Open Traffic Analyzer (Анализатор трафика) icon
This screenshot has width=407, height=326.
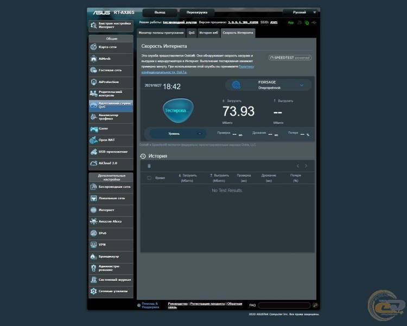tap(93, 117)
